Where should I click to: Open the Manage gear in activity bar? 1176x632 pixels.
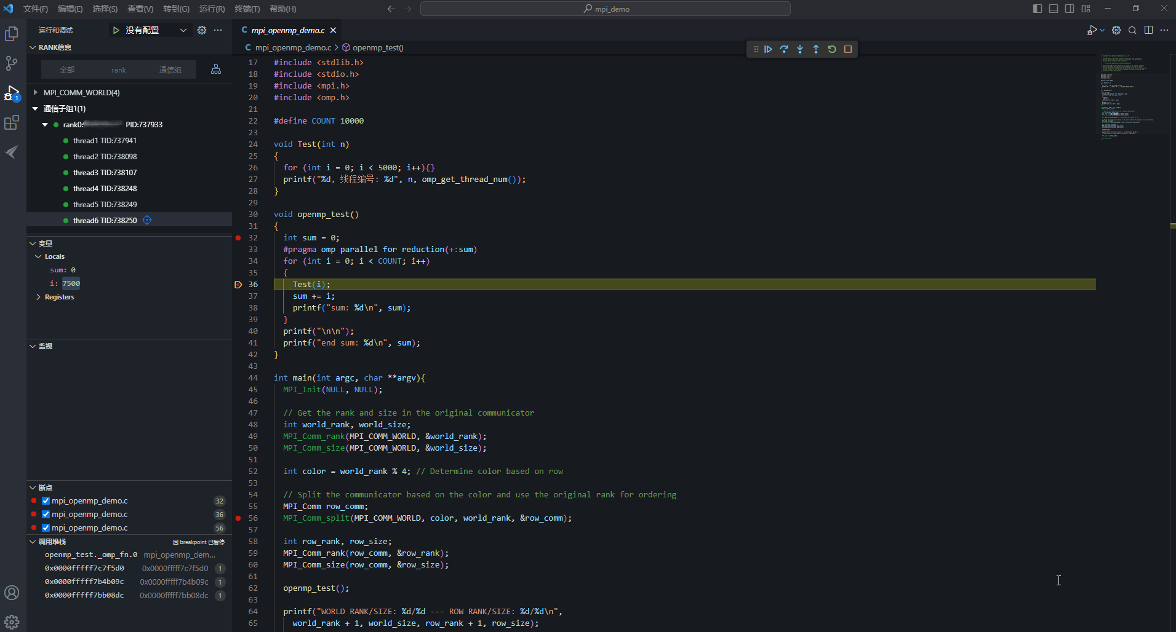(12, 622)
